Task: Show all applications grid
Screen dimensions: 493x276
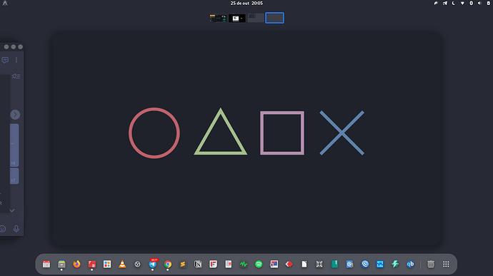Action: tap(446, 264)
